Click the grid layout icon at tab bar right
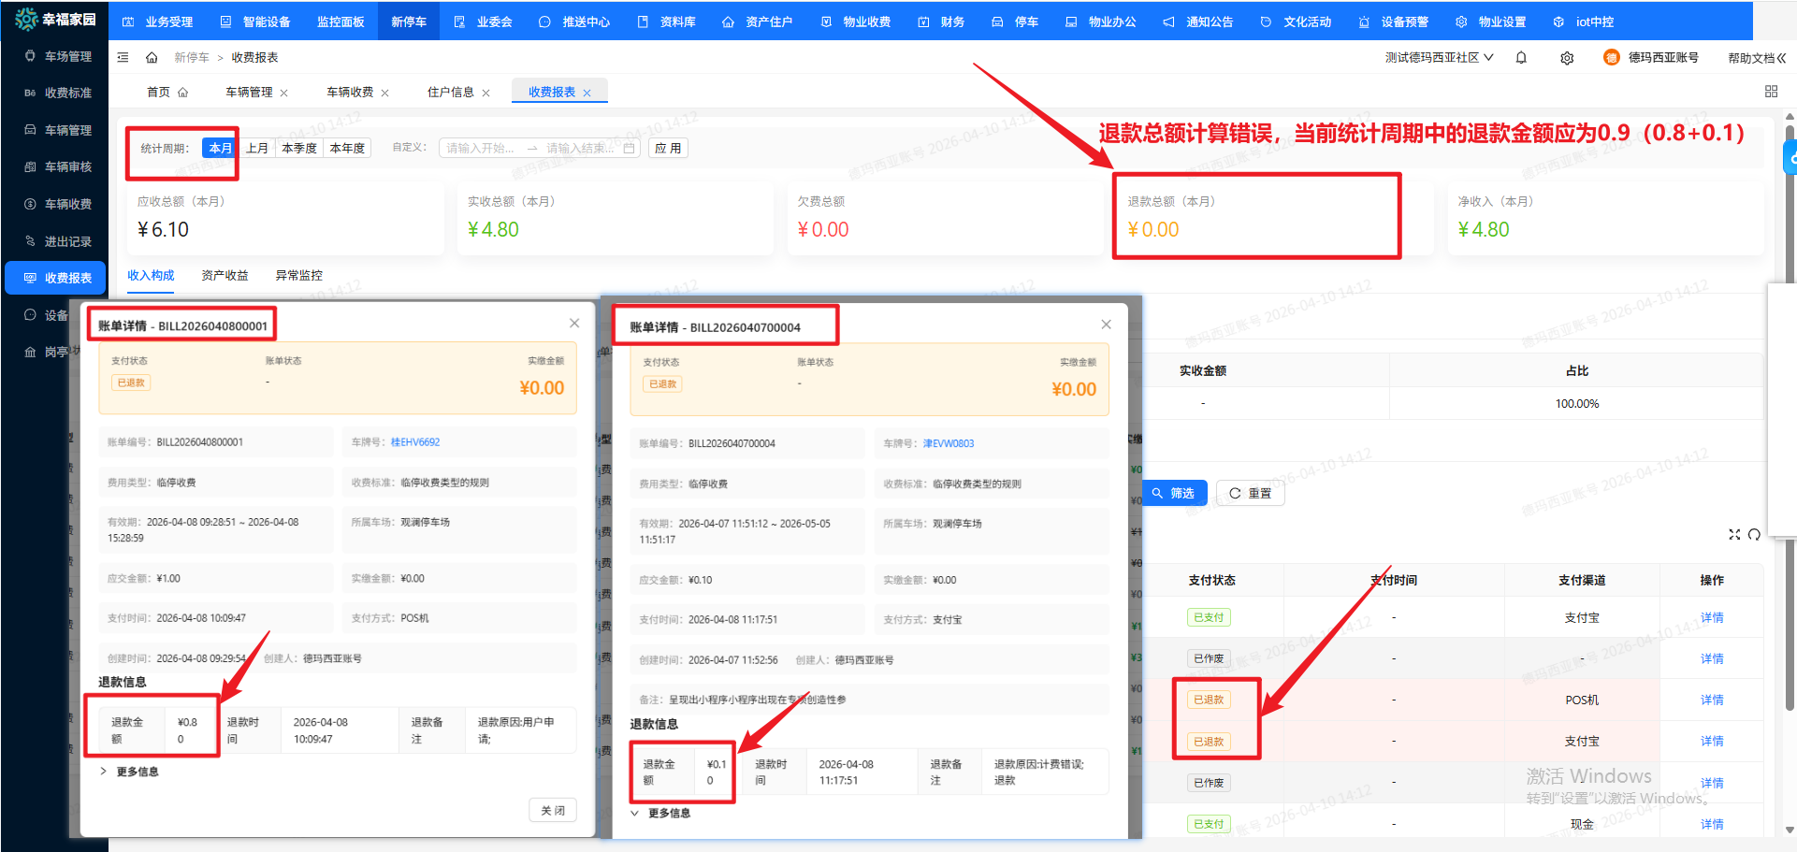This screenshot has height=852, width=1797. [1771, 92]
